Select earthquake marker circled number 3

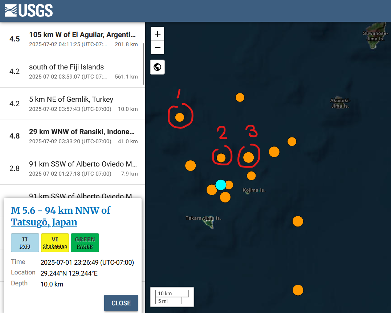click(x=248, y=157)
